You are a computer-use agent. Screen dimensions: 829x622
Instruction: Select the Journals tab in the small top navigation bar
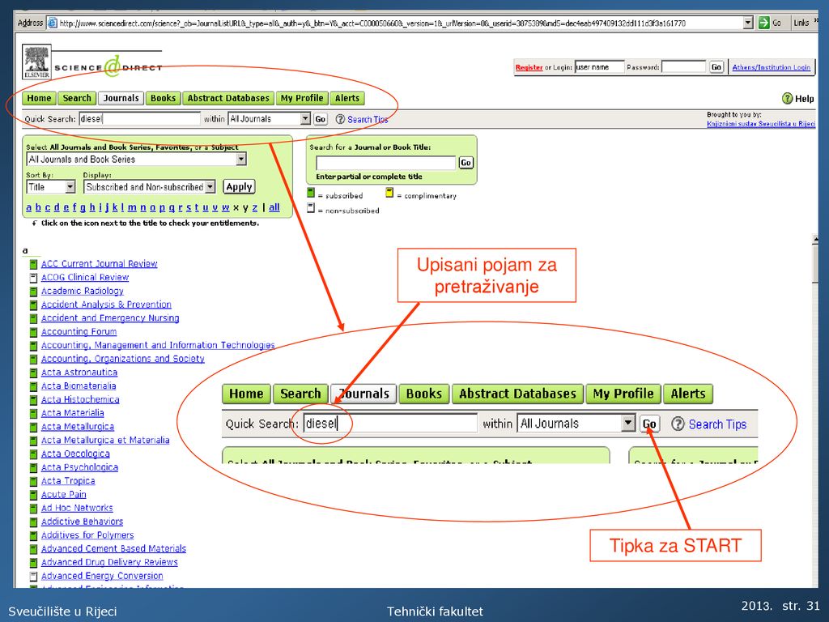[x=121, y=98]
